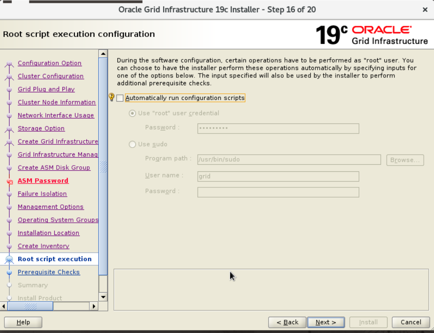
Task: Go to Network Interface Usage step
Action: click(56, 115)
